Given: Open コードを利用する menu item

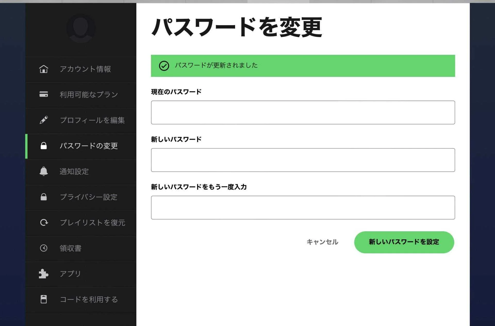Looking at the screenshot, I should click(x=81, y=300).
